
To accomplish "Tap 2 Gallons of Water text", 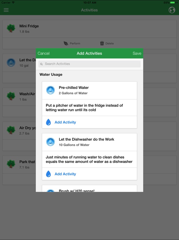I will (73, 93).
